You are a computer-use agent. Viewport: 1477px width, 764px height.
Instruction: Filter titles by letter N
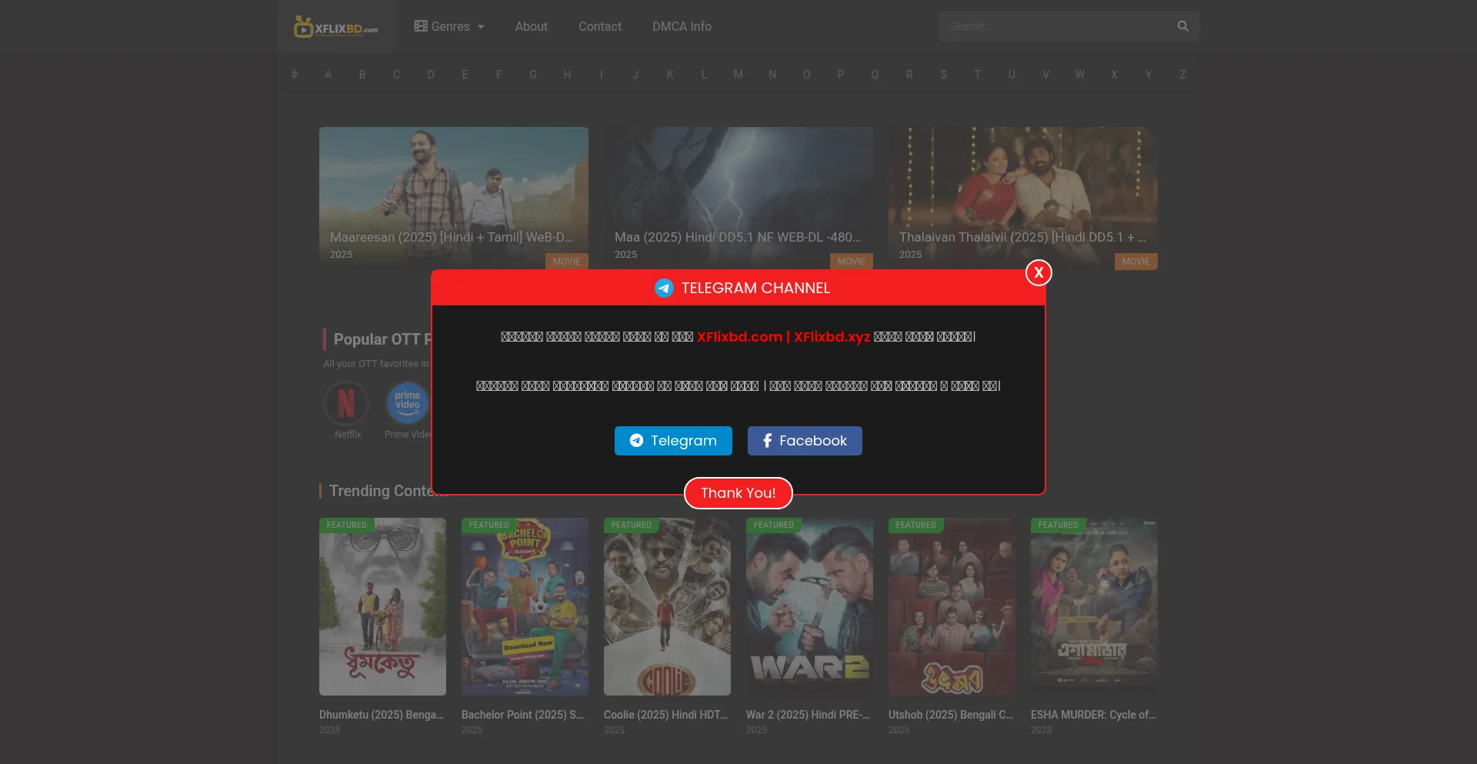(x=772, y=75)
